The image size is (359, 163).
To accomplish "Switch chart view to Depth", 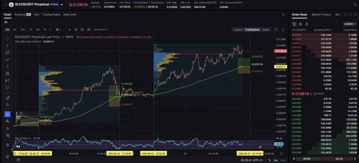I will point(266,30).
